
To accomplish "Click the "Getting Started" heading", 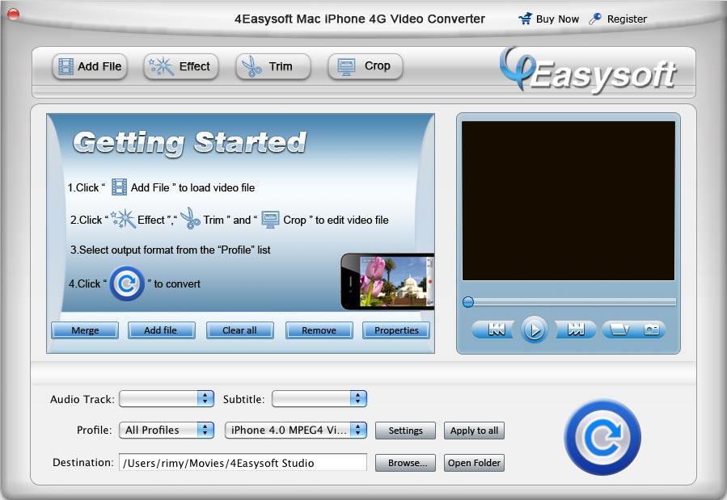I will tap(189, 142).
